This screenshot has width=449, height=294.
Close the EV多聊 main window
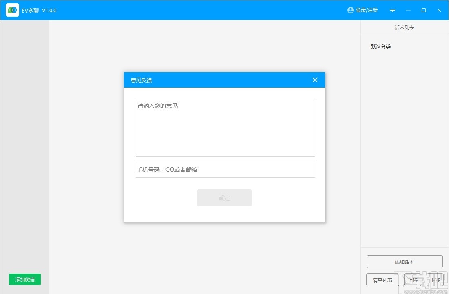pyautogui.click(x=439, y=10)
